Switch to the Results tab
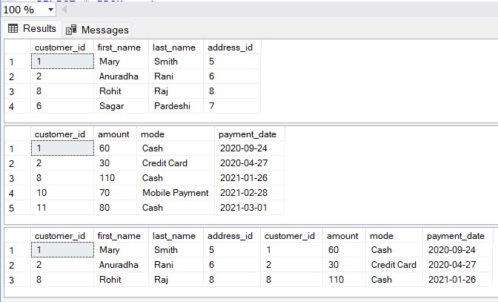Image resolution: width=498 pixels, height=302 pixels. (32, 29)
